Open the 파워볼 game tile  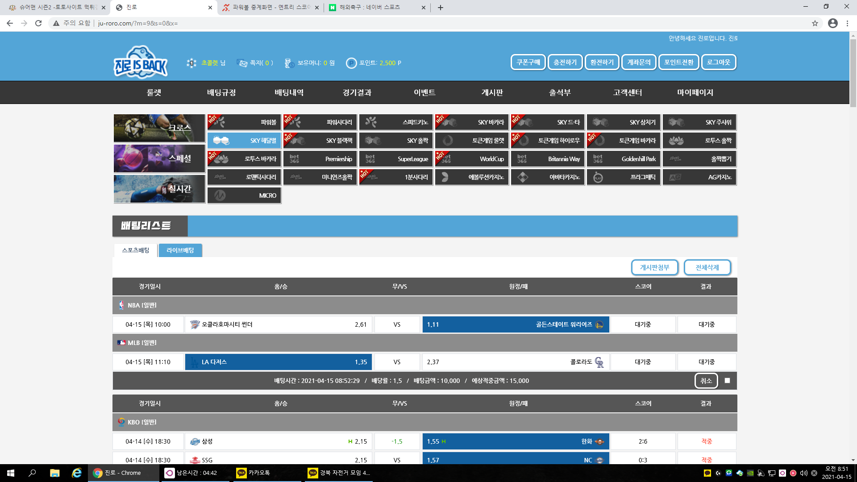tap(244, 122)
